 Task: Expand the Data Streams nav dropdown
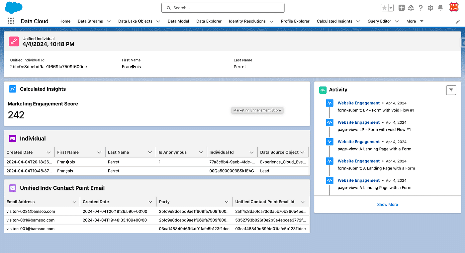click(x=109, y=21)
